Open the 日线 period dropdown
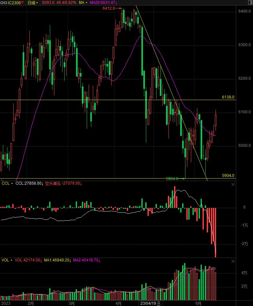The image size is (253, 306). tap(32, 3)
